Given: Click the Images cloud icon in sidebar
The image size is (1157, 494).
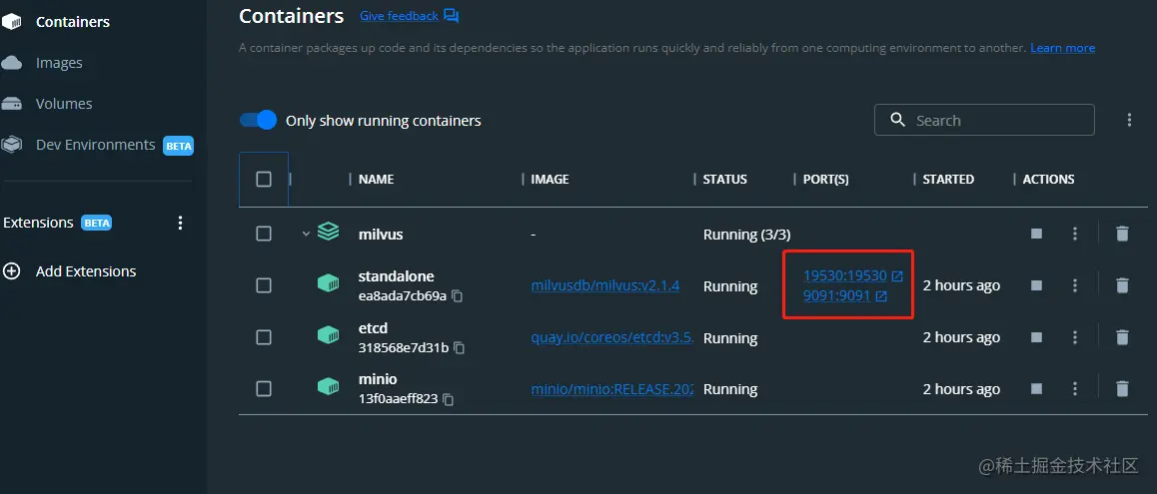Looking at the screenshot, I should click(11, 64).
